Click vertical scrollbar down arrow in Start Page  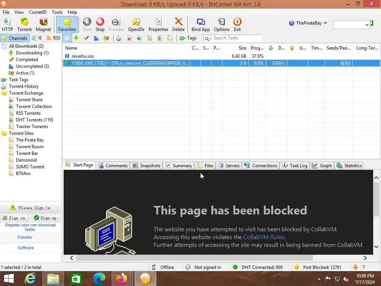[x=377, y=247]
